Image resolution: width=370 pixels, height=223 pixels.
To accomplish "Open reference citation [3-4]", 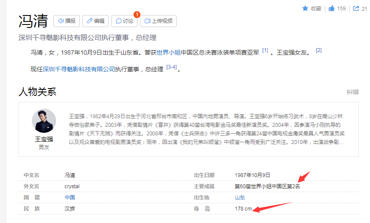I will click(171, 67).
